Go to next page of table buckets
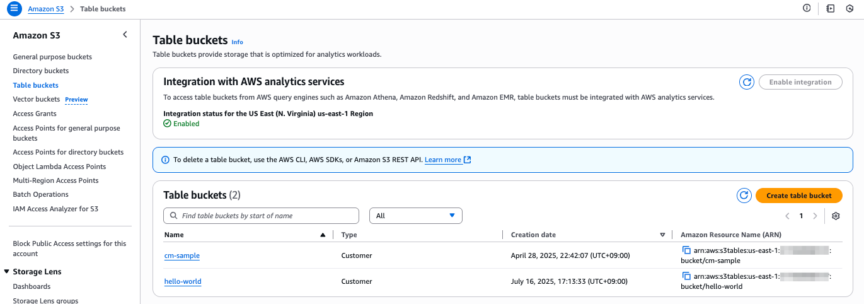 (x=815, y=216)
